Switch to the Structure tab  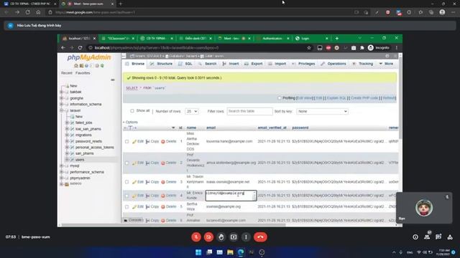point(161,64)
